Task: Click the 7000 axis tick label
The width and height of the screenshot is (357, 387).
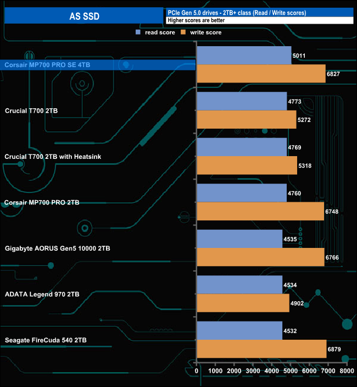Action: point(328,371)
